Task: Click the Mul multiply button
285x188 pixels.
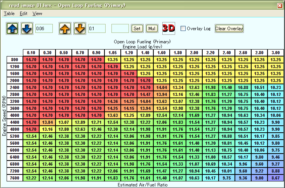Action: (x=151, y=29)
